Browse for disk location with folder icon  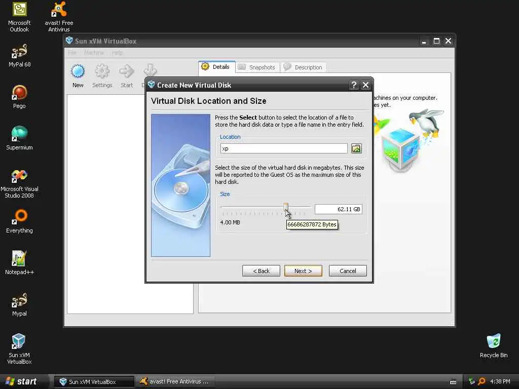[x=356, y=148]
